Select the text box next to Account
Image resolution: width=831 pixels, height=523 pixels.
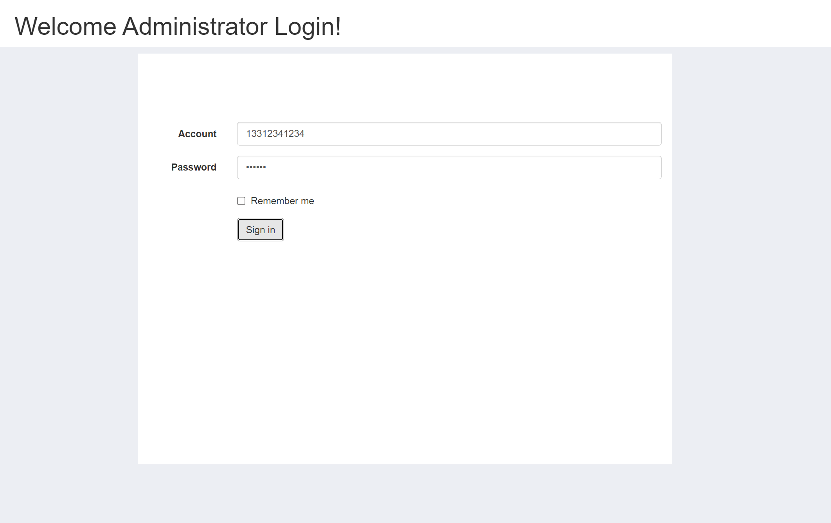click(x=449, y=134)
